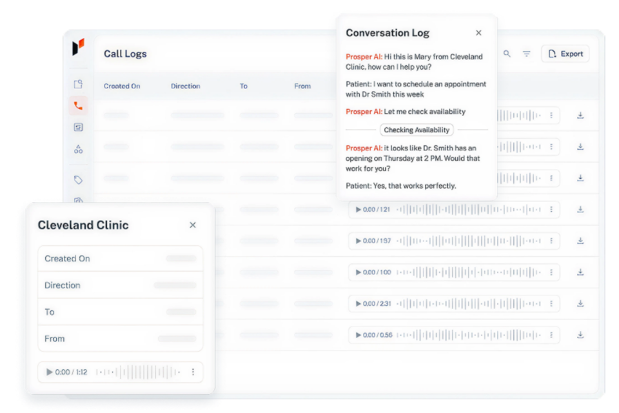This screenshot has width=619, height=413.
Task: Click the Direction column header
Action: pyautogui.click(x=185, y=86)
